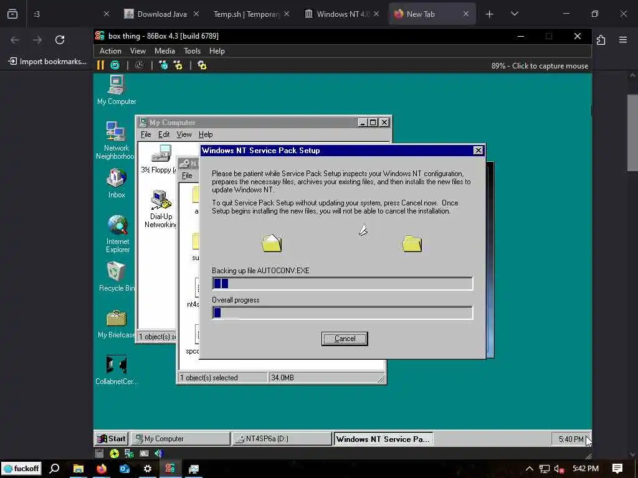Select the My Briefcase desktop icon
Image resolution: width=638 pixels, height=478 pixels.
pyautogui.click(x=117, y=324)
